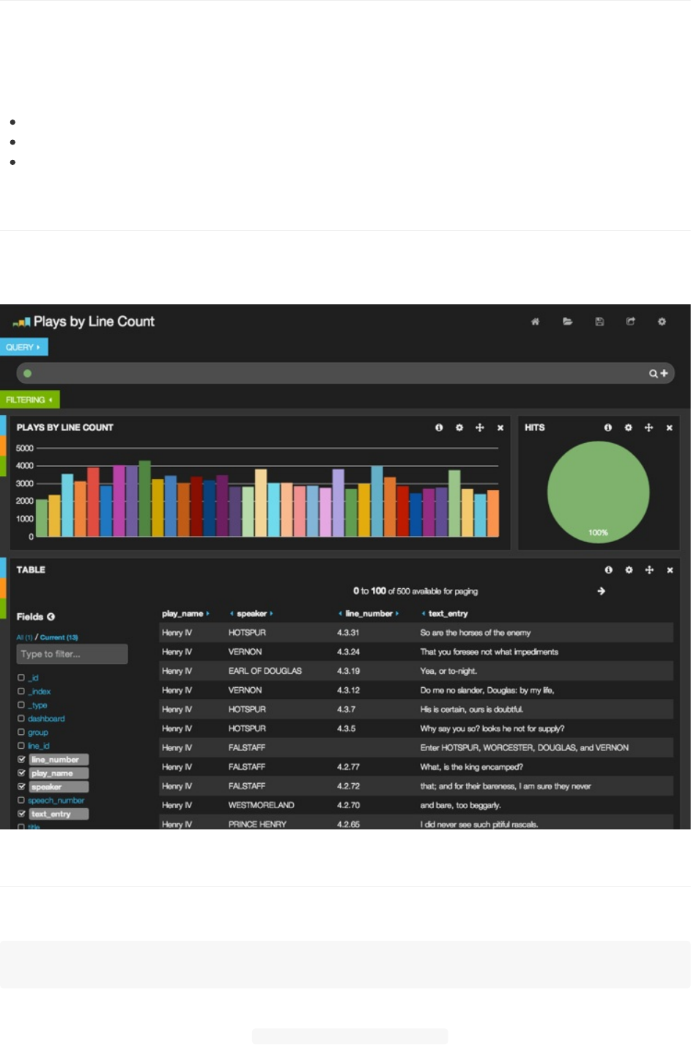Remove the Table panel

click(670, 570)
